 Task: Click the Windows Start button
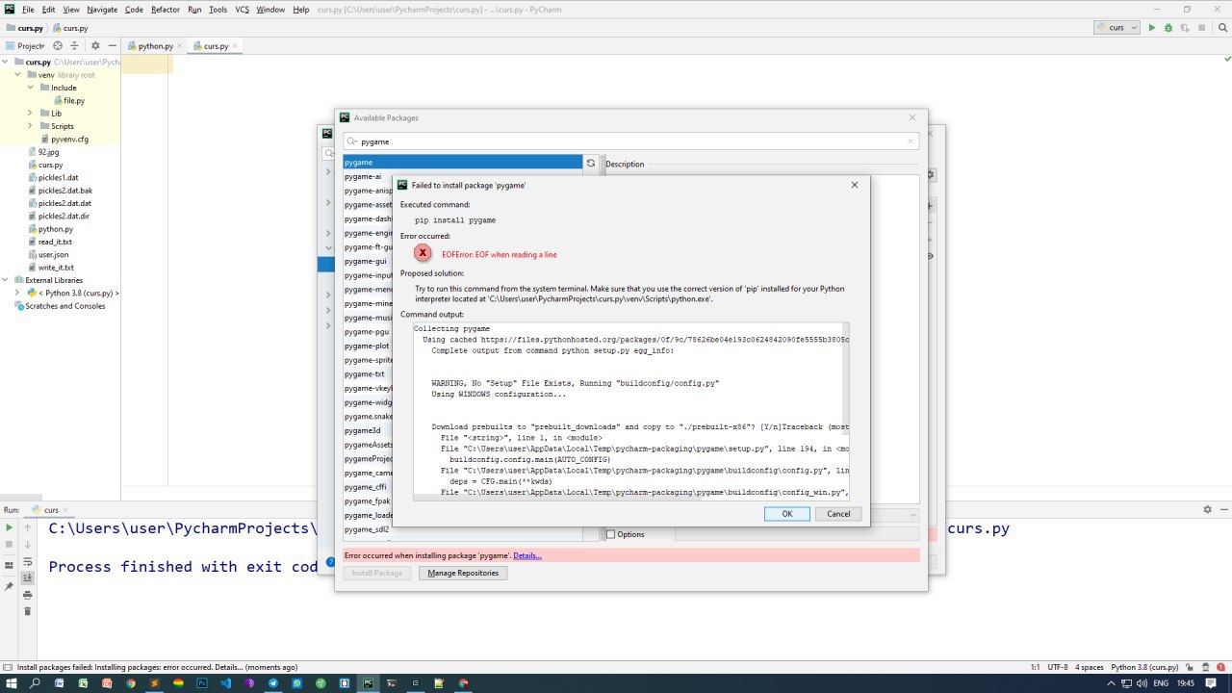tap(12, 683)
